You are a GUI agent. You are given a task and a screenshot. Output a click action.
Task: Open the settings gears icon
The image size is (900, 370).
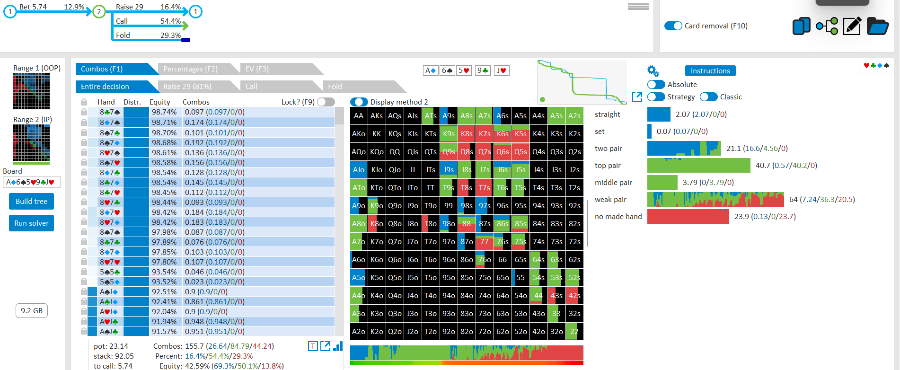[x=653, y=71]
